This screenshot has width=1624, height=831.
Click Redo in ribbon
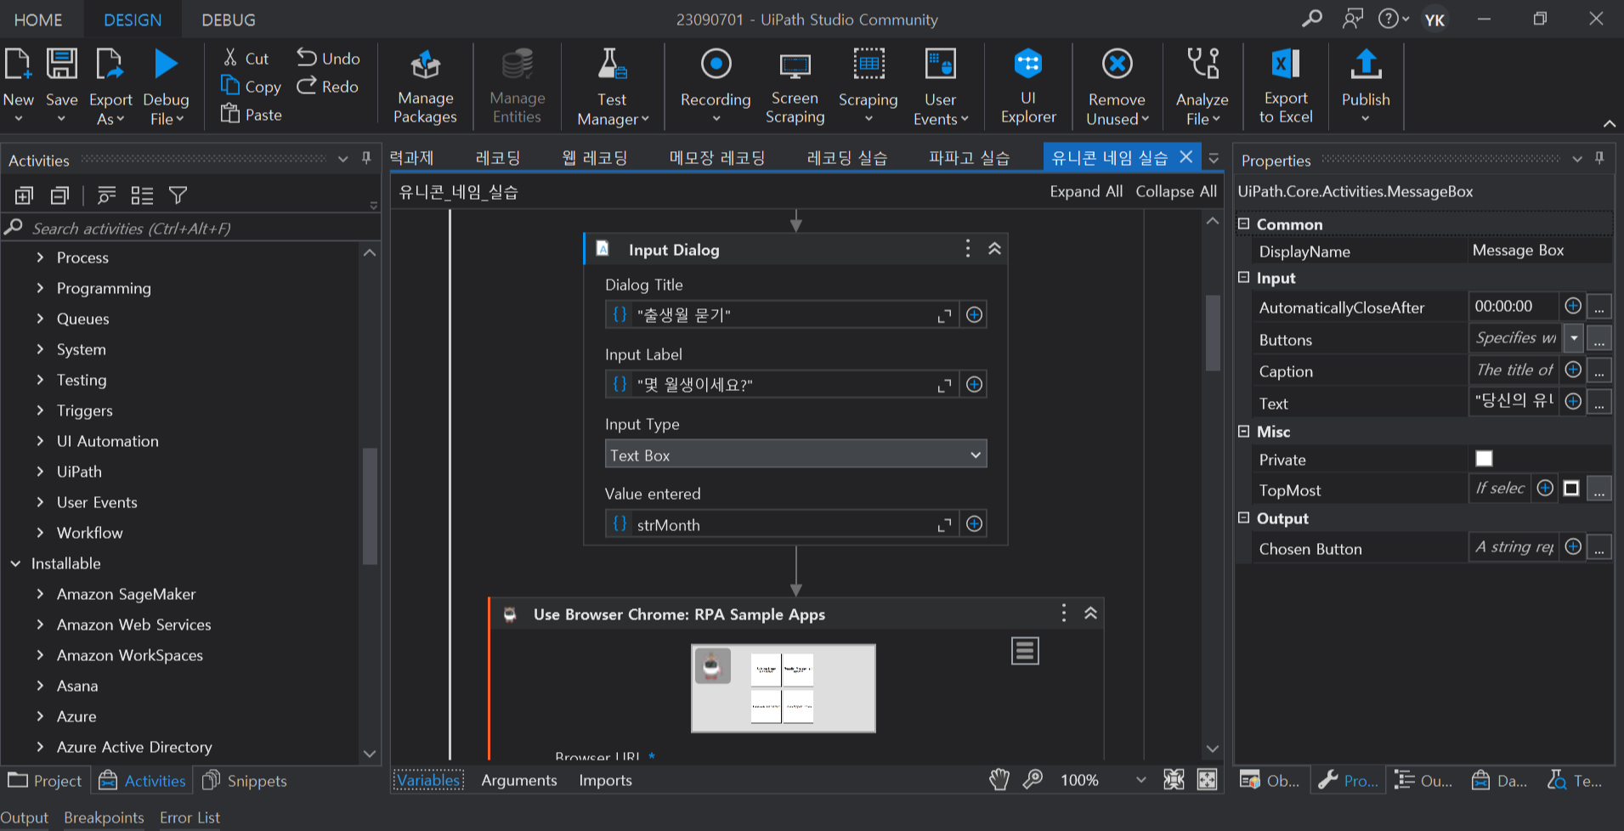pyautogui.click(x=328, y=86)
